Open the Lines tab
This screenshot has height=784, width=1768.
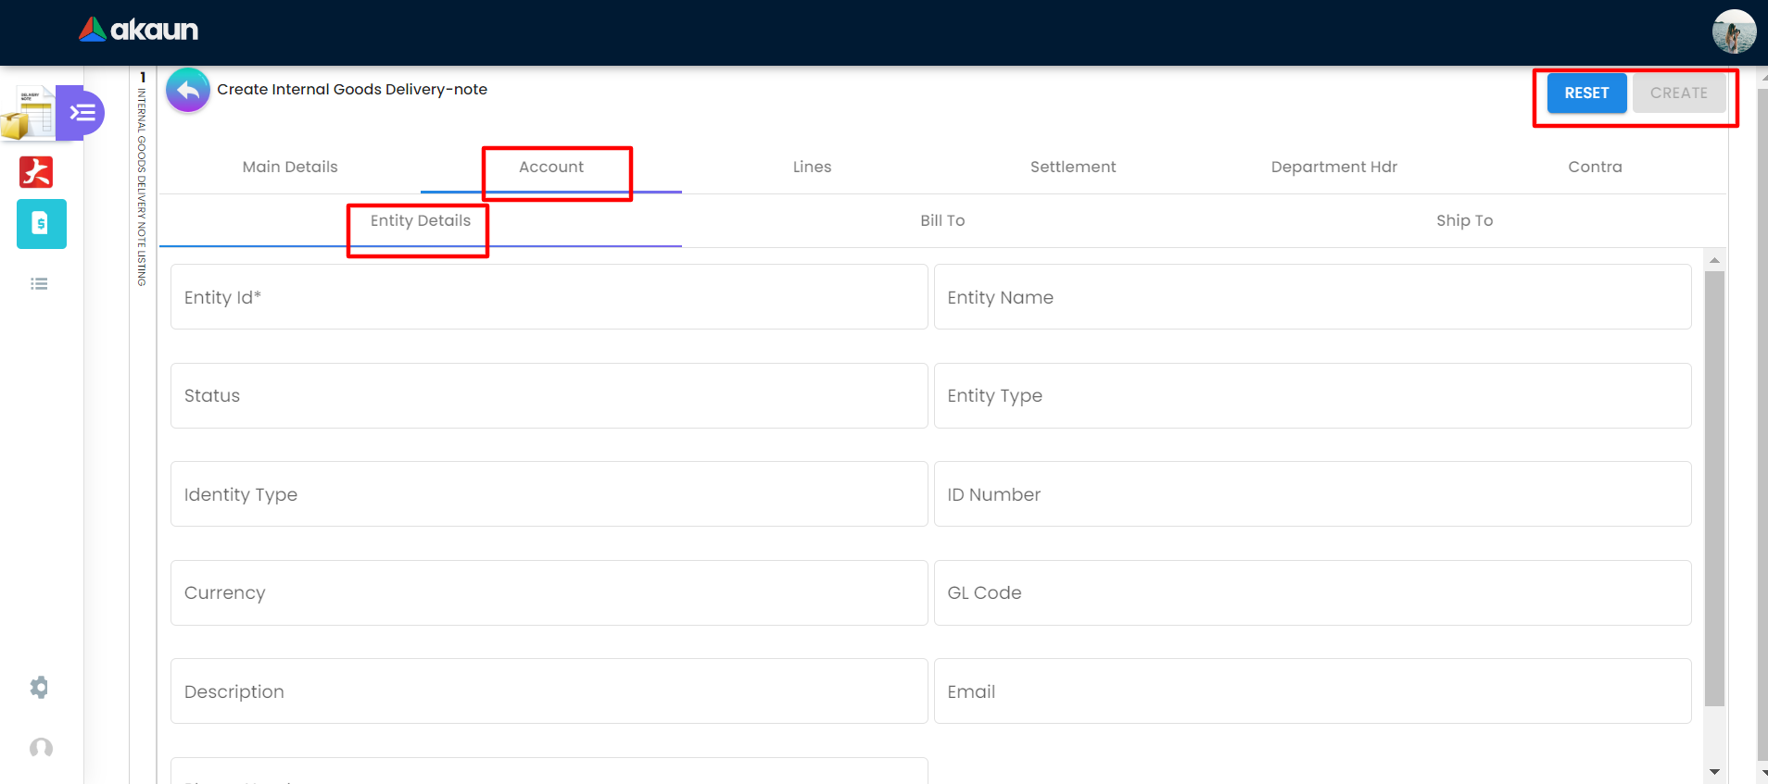pos(812,168)
